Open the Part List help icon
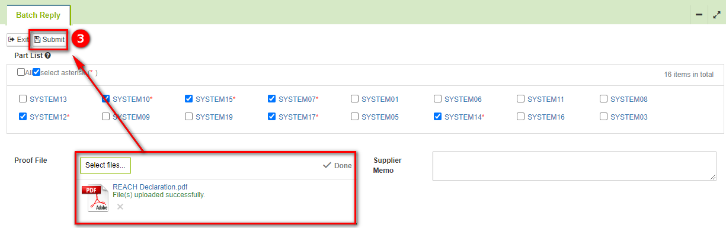The width and height of the screenshot is (726, 228). point(47,56)
